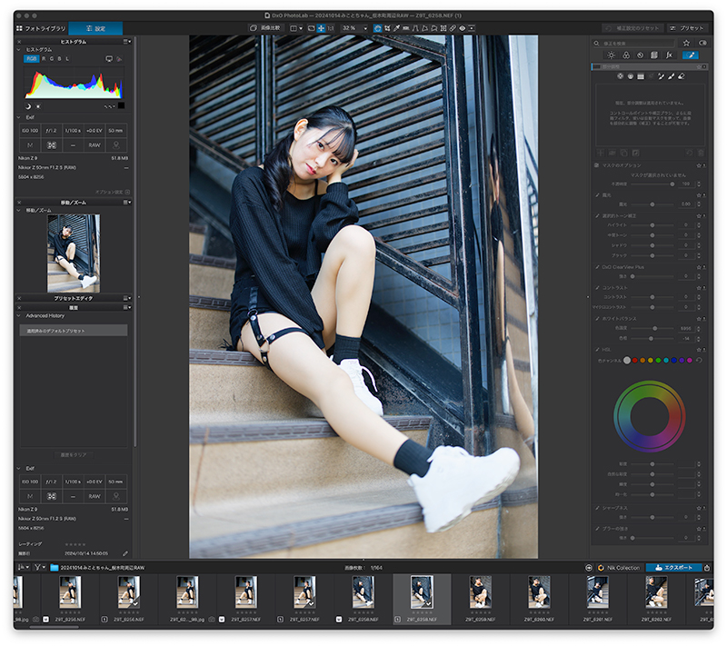Collapse the top Exif section chevron
The image size is (727, 646).
(19, 117)
